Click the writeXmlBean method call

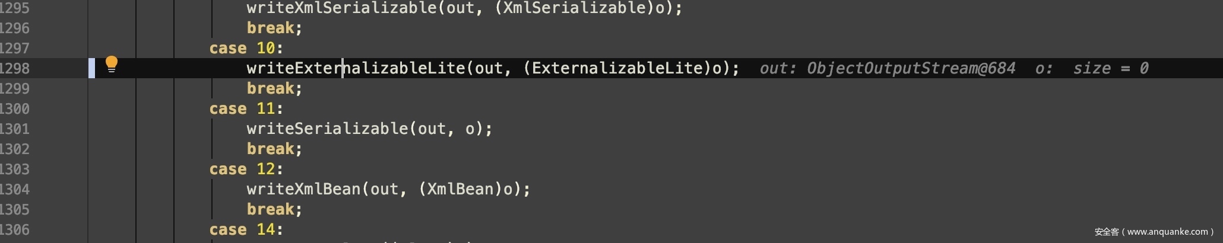303,190
